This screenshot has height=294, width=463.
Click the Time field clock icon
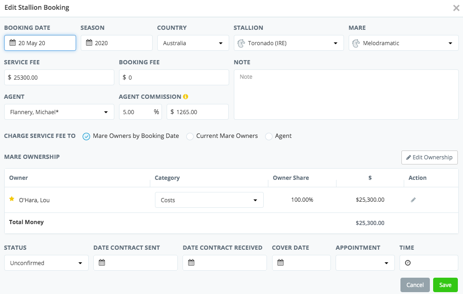(407, 263)
